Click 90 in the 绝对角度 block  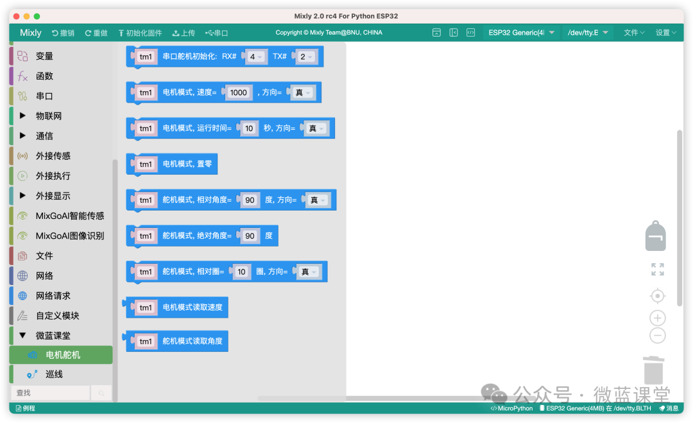250,236
